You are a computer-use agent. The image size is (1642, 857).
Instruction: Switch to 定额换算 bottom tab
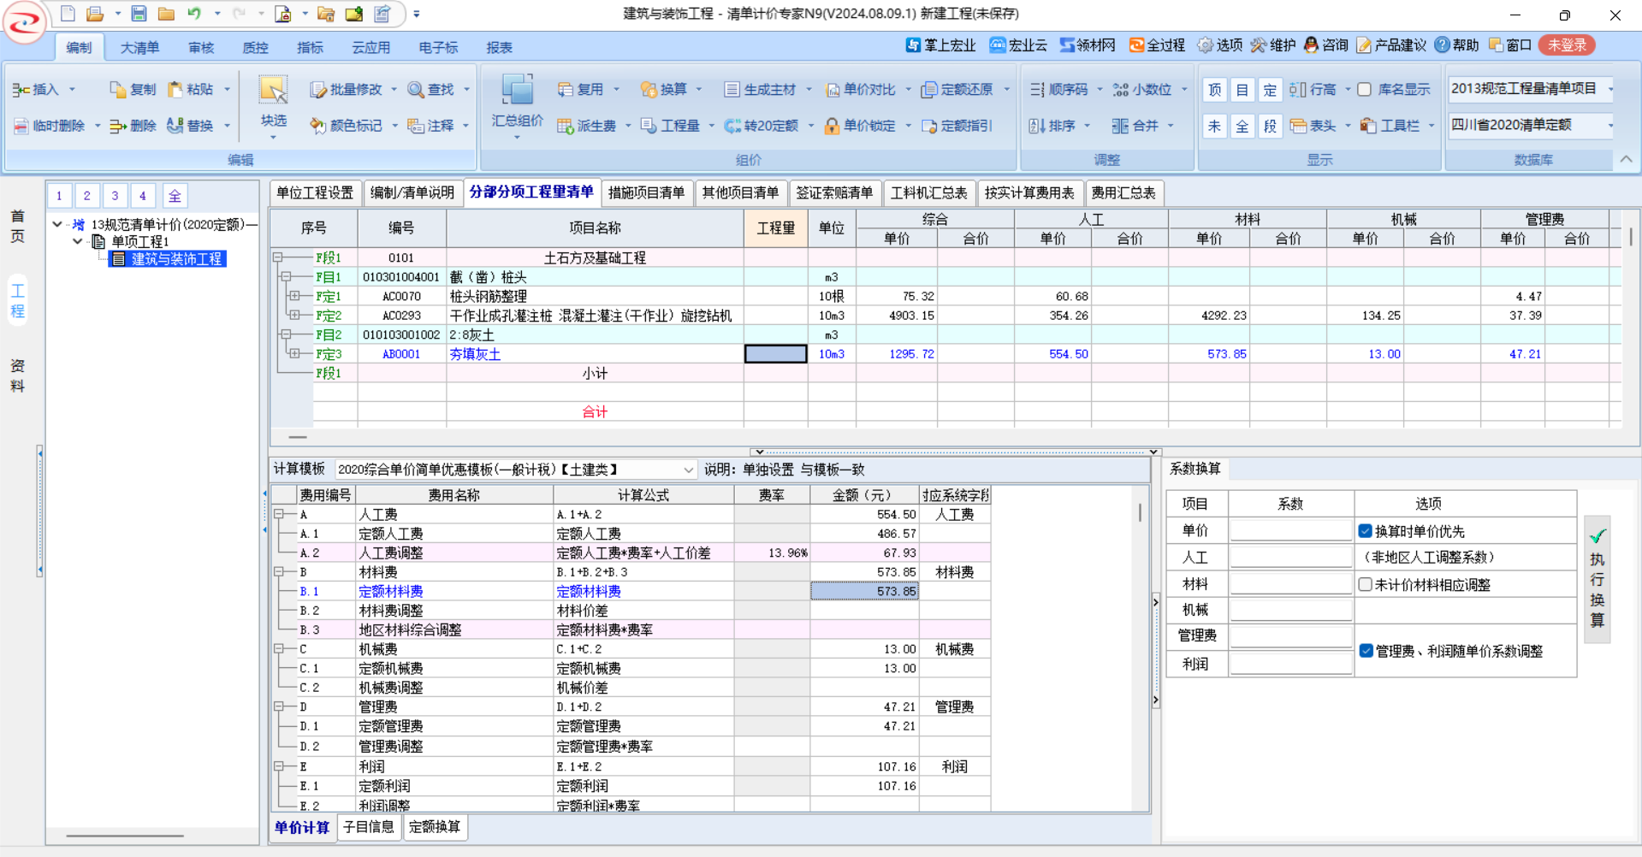pos(435,827)
